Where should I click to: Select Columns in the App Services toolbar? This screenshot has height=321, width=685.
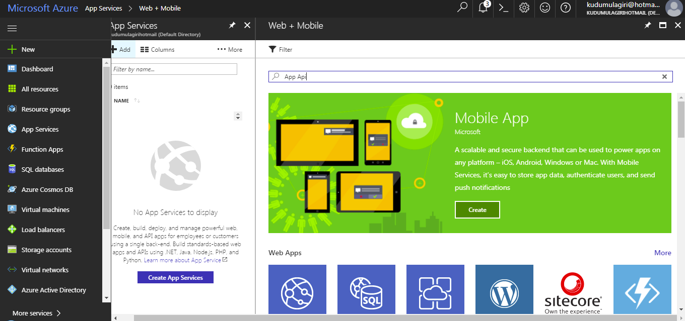(x=158, y=49)
